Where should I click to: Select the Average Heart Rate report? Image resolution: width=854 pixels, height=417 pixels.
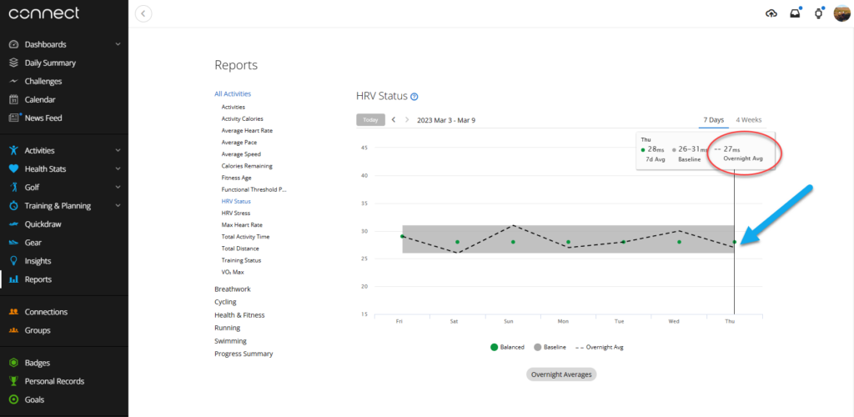(247, 131)
